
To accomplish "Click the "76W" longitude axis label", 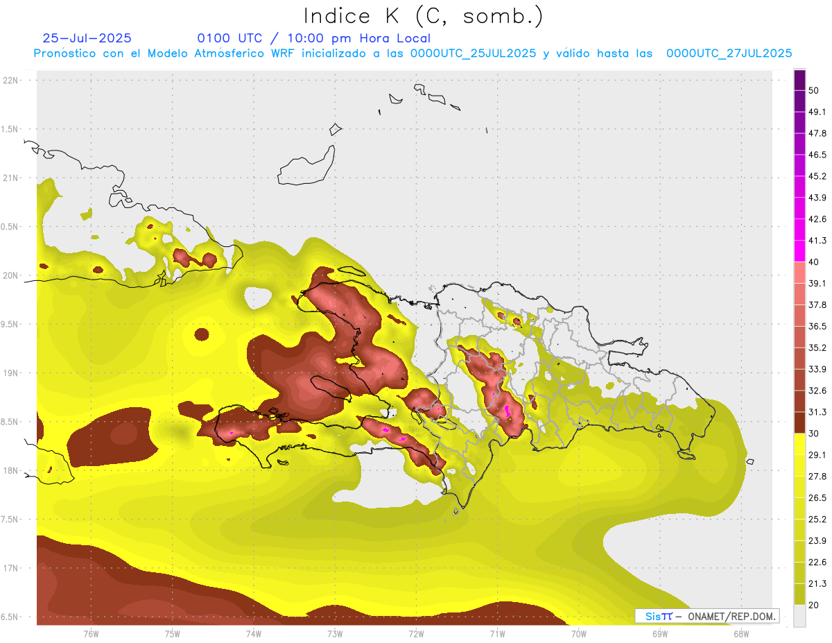I will pos(91,634).
